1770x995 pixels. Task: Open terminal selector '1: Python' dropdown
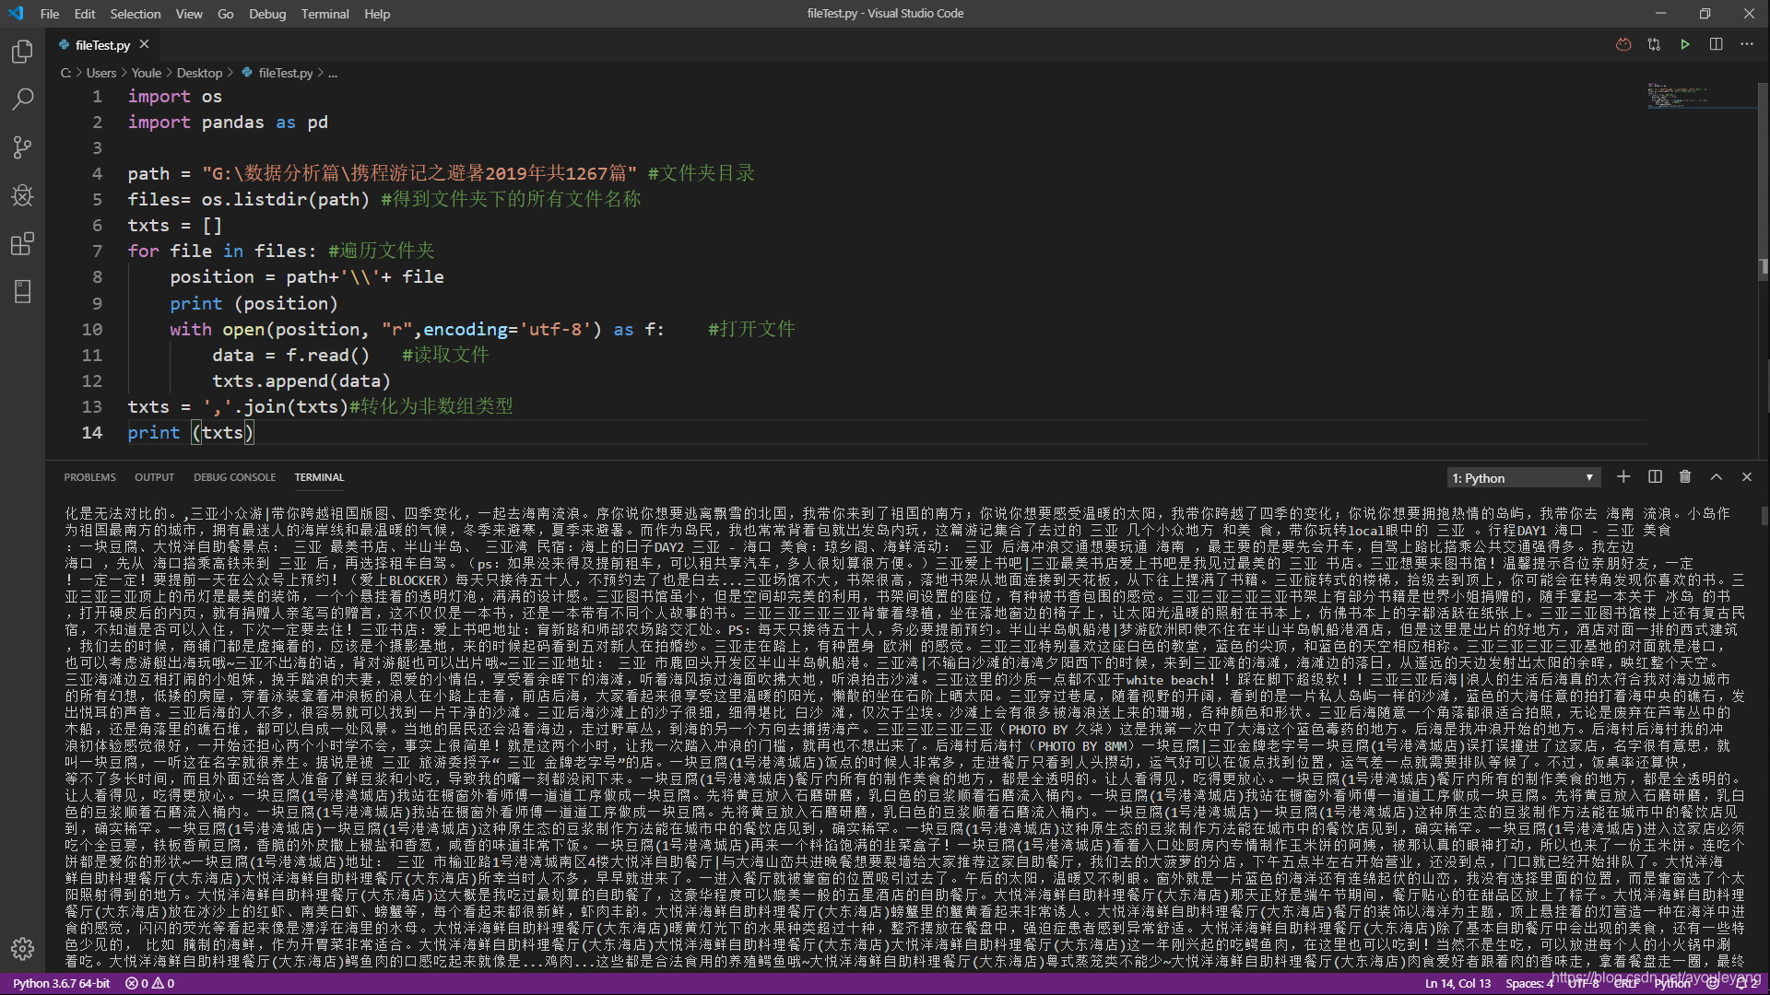tap(1523, 477)
